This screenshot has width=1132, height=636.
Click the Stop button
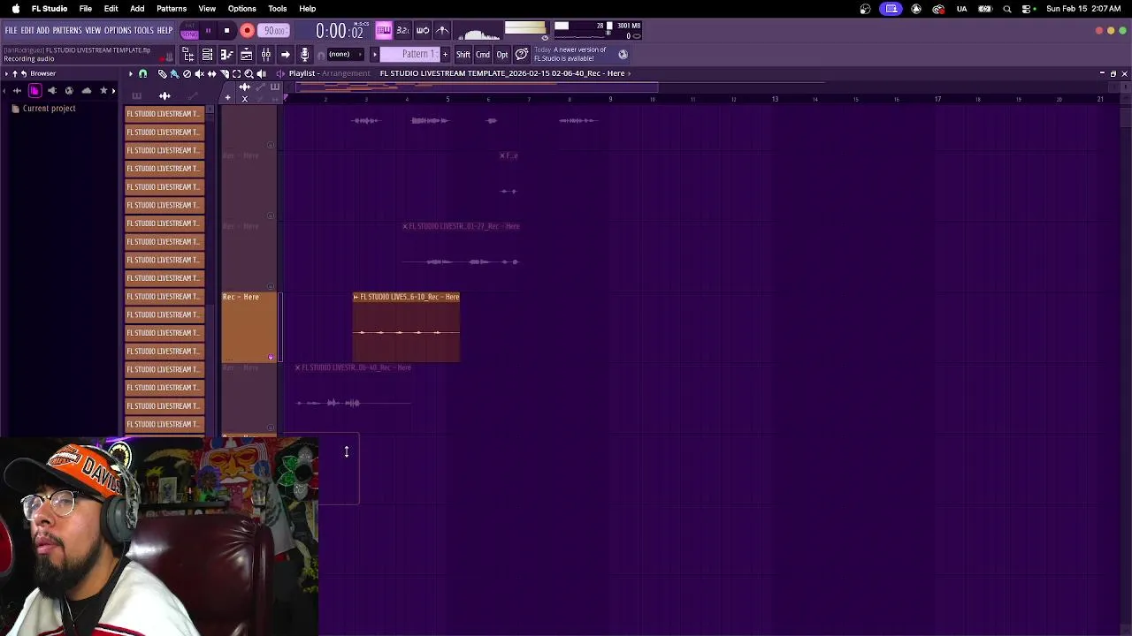point(226,30)
